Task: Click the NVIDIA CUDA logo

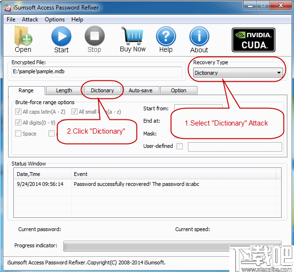Action: point(253,40)
